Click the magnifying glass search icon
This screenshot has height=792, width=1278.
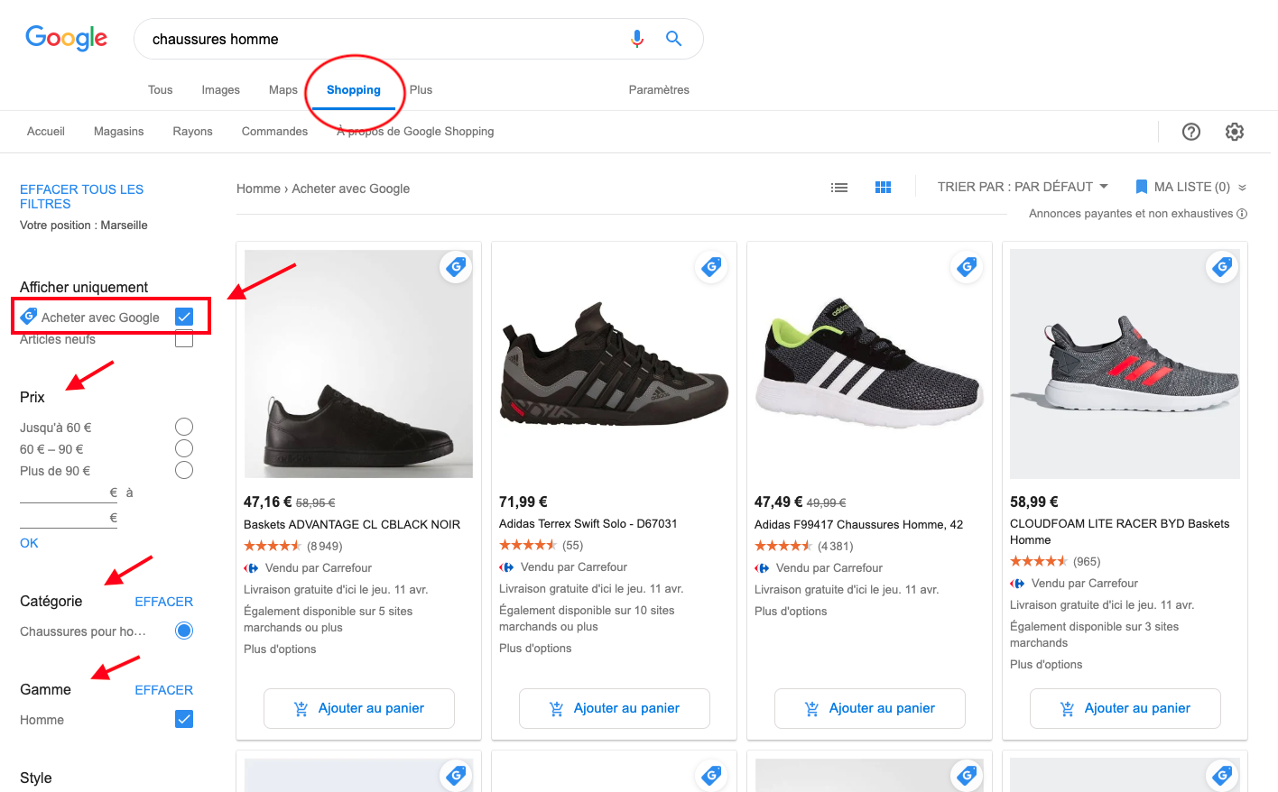(673, 39)
